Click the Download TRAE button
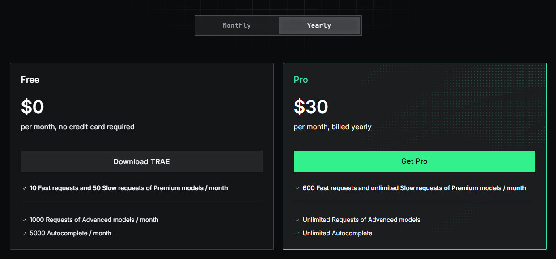This screenshot has height=259, width=556. click(141, 161)
